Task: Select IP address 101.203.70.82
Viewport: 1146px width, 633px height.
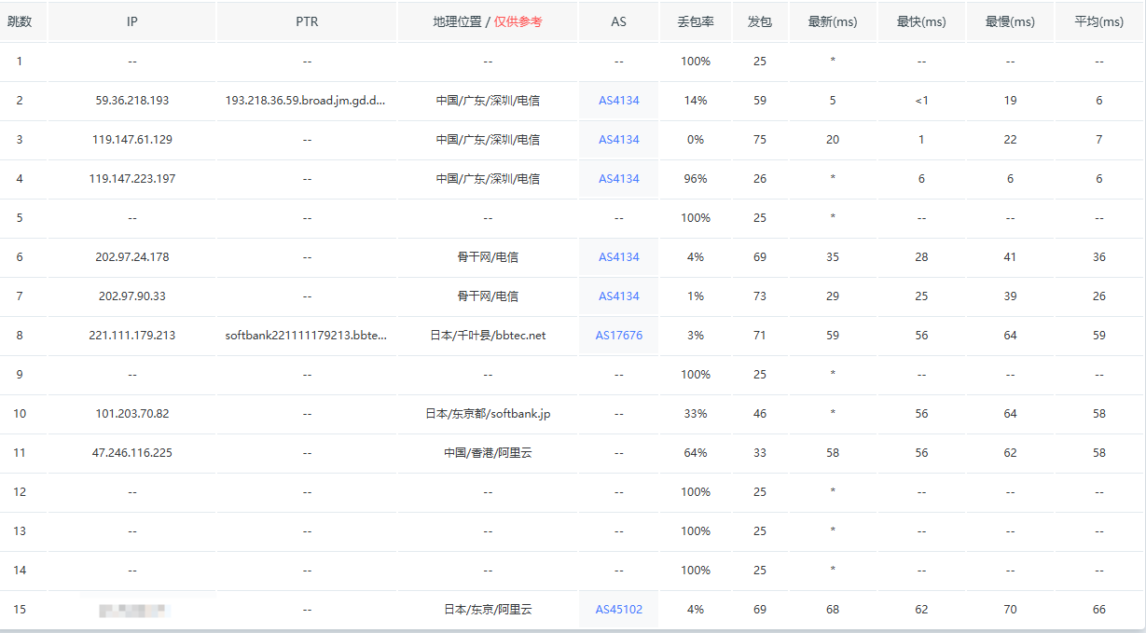Action: pyautogui.click(x=132, y=414)
